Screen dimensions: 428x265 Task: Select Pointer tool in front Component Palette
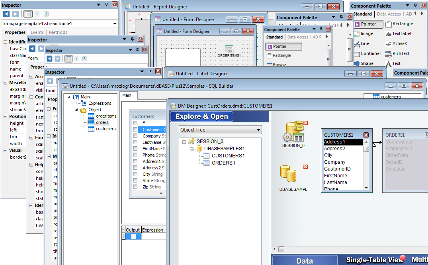pos(283,47)
